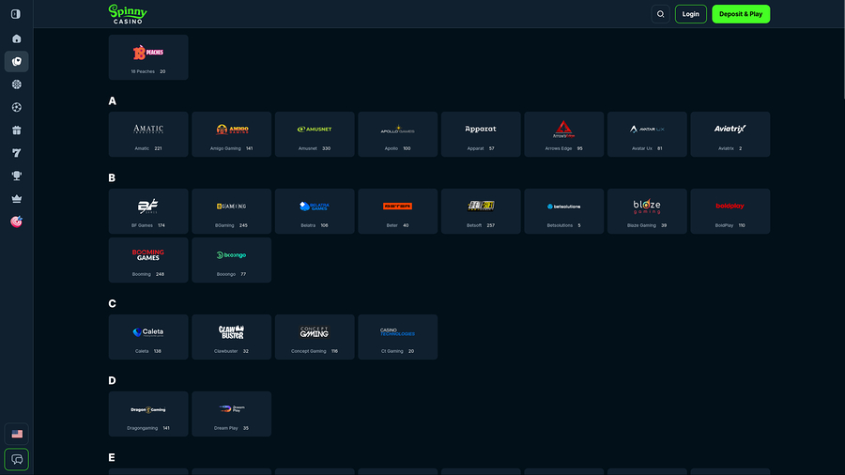This screenshot has height=475, width=845.
Task: Open the Booming Games provider card
Action: [148, 260]
